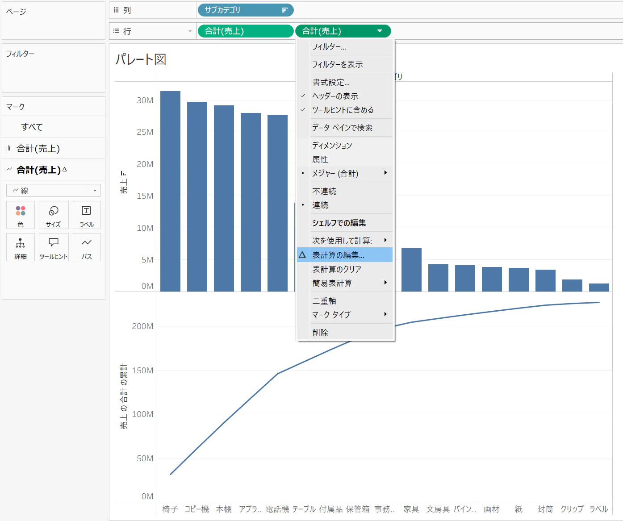Click the フィルター shelf header

(x=20, y=54)
